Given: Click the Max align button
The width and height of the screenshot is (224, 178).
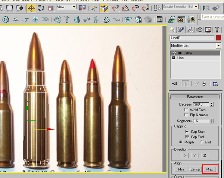Looking at the screenshot, I should coord(209,169).
